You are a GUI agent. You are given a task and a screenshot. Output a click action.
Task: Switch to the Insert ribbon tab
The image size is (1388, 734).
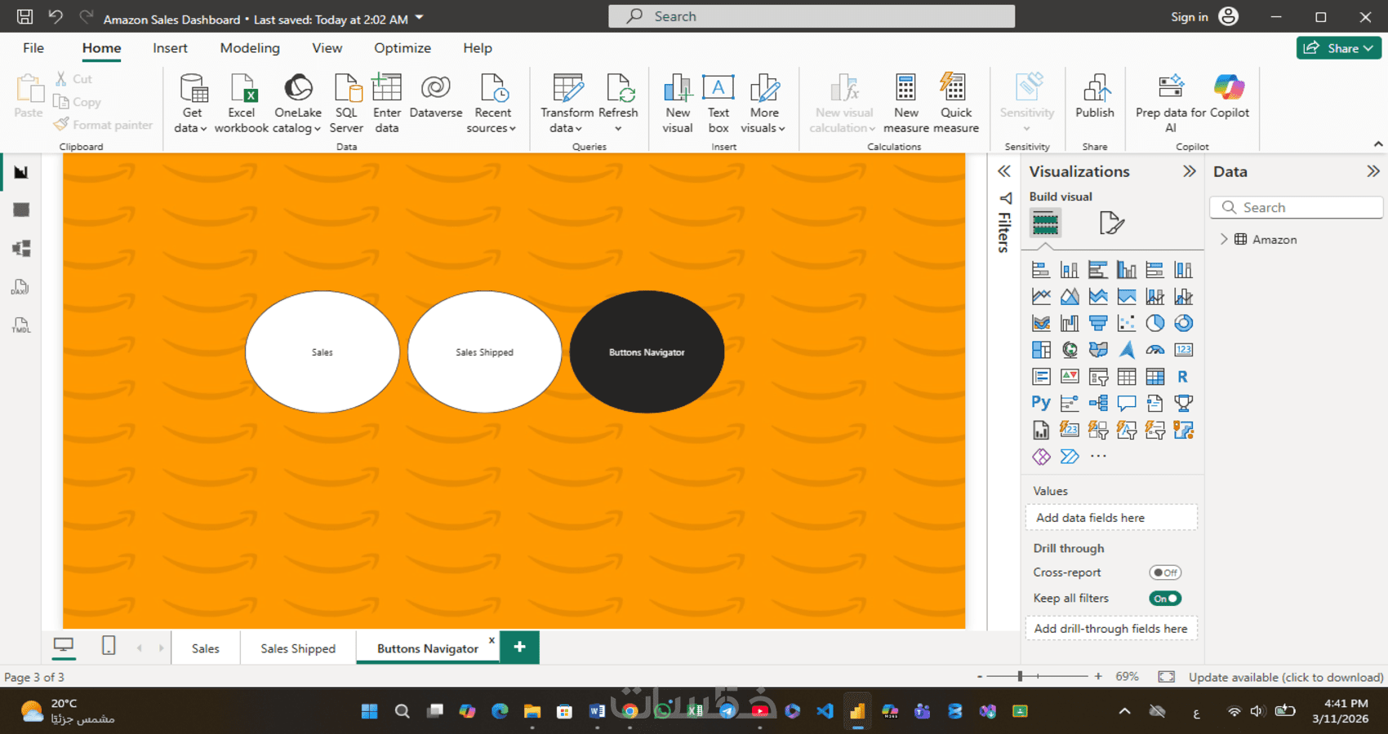(170, 48)
